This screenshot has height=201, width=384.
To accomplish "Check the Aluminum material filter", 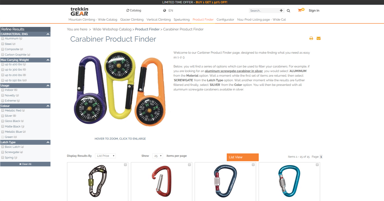I will [x=3, y=38].
